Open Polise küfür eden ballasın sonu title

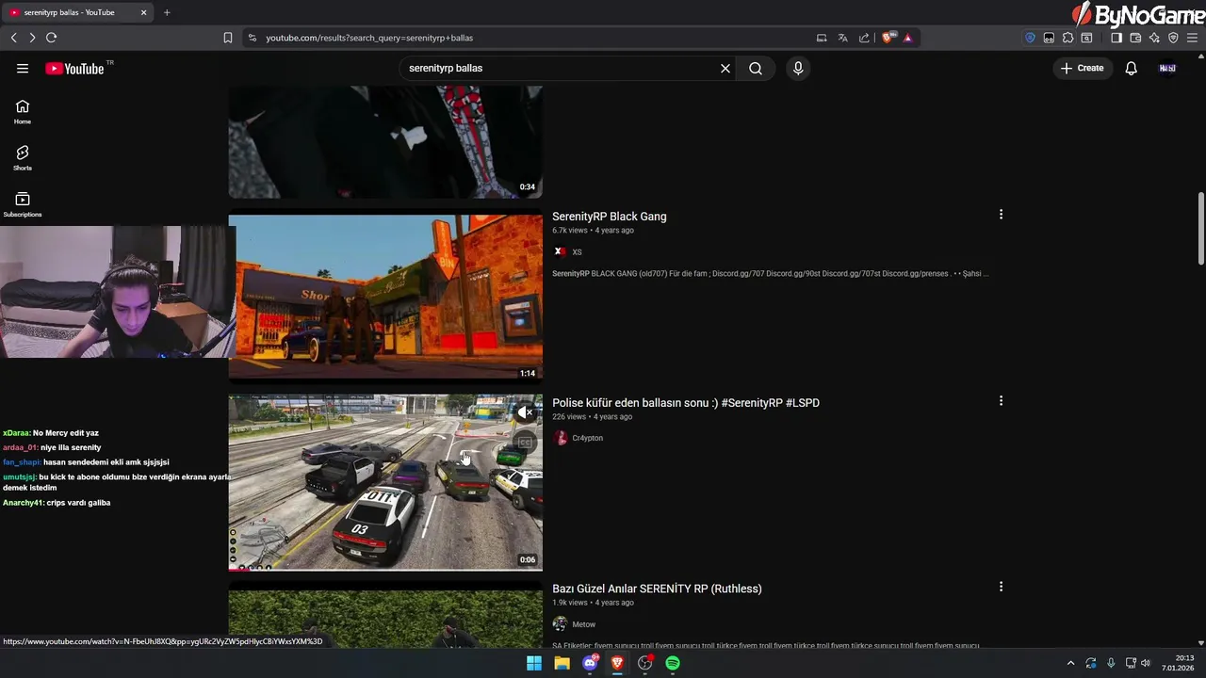(686, 402)
